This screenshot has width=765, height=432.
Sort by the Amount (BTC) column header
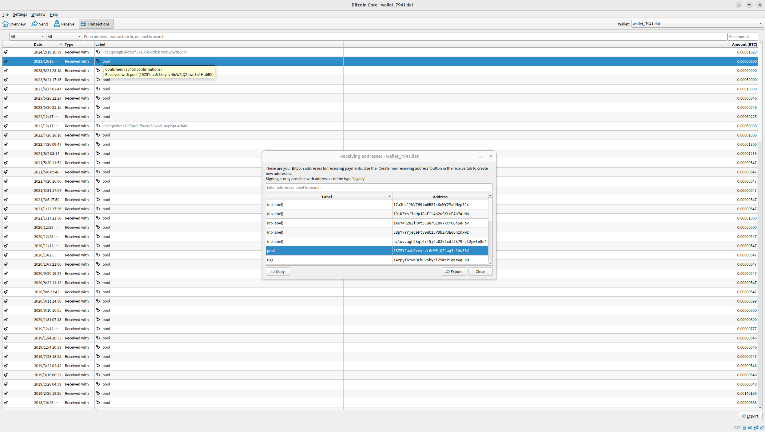point(550,44)
